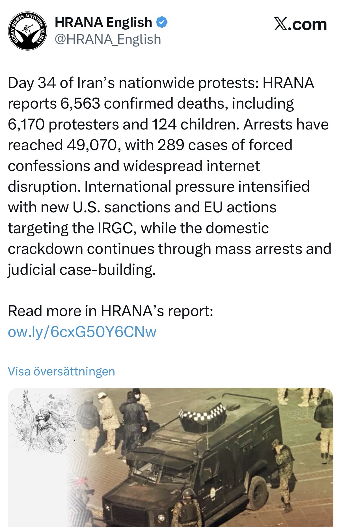Open the HRANA English display name
The image size is (341, 527).
[103, 22]
